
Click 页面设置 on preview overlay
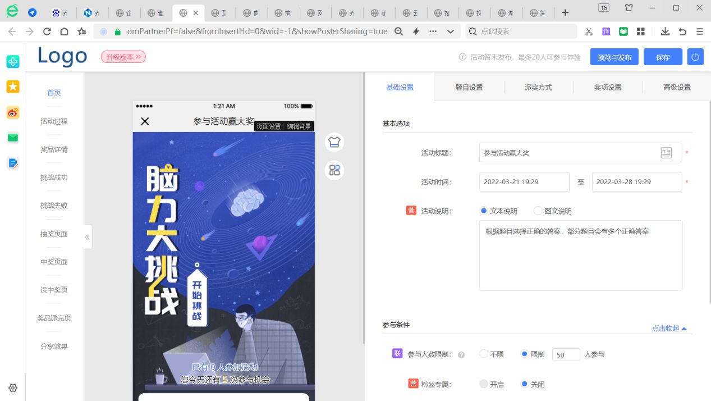[x=269, y=126]
